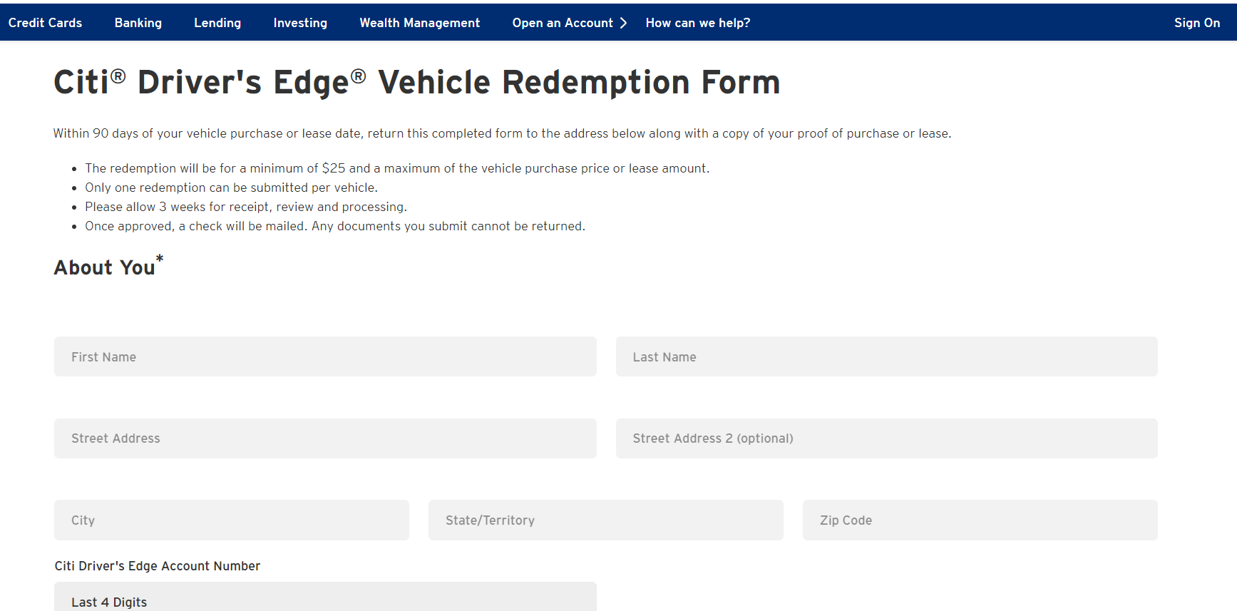
Task: Click the Citi Driver's Edge Vehicle Redemption Form heading
Action: tap(417, 82)
